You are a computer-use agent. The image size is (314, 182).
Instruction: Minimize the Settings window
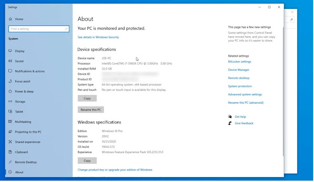(260, 7)
